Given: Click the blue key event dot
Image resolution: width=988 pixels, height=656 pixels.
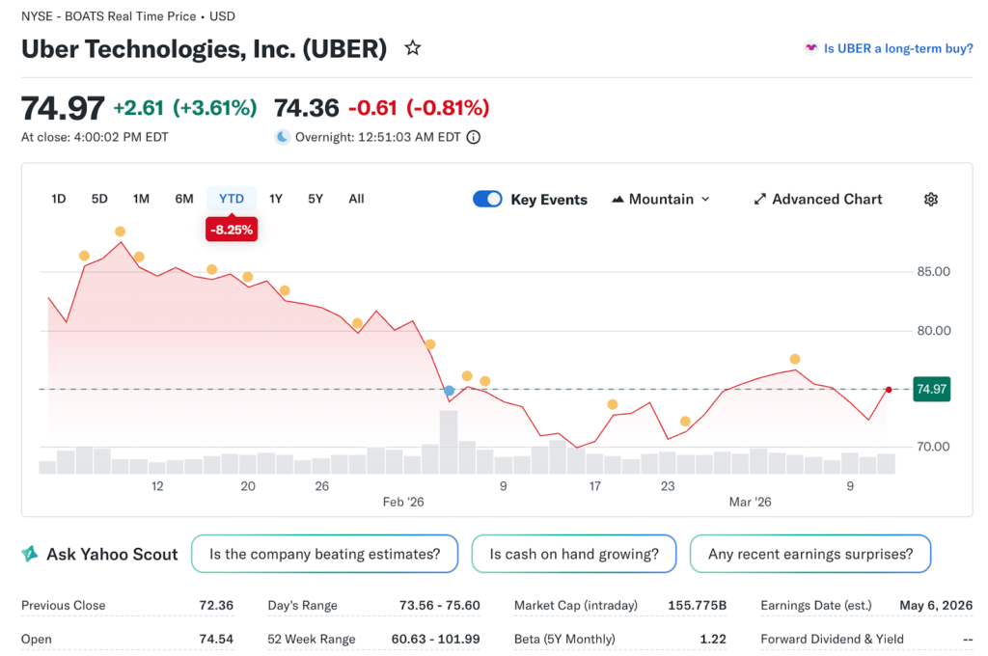Looking at the screenshot, I should click(449, 391).
